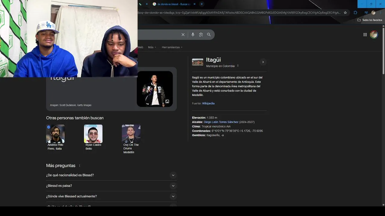The width and height of the screenshot is (385, 216).
Task: Open the Google apps grid
Action: point(365,34)
